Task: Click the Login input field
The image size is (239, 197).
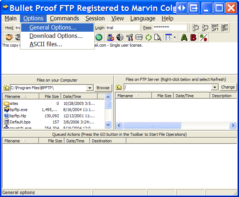Action: coord(122,28)
